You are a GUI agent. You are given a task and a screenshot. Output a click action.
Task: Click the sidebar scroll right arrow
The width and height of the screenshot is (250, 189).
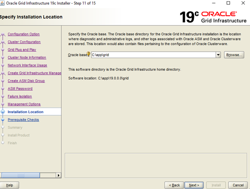pos(58,175)
